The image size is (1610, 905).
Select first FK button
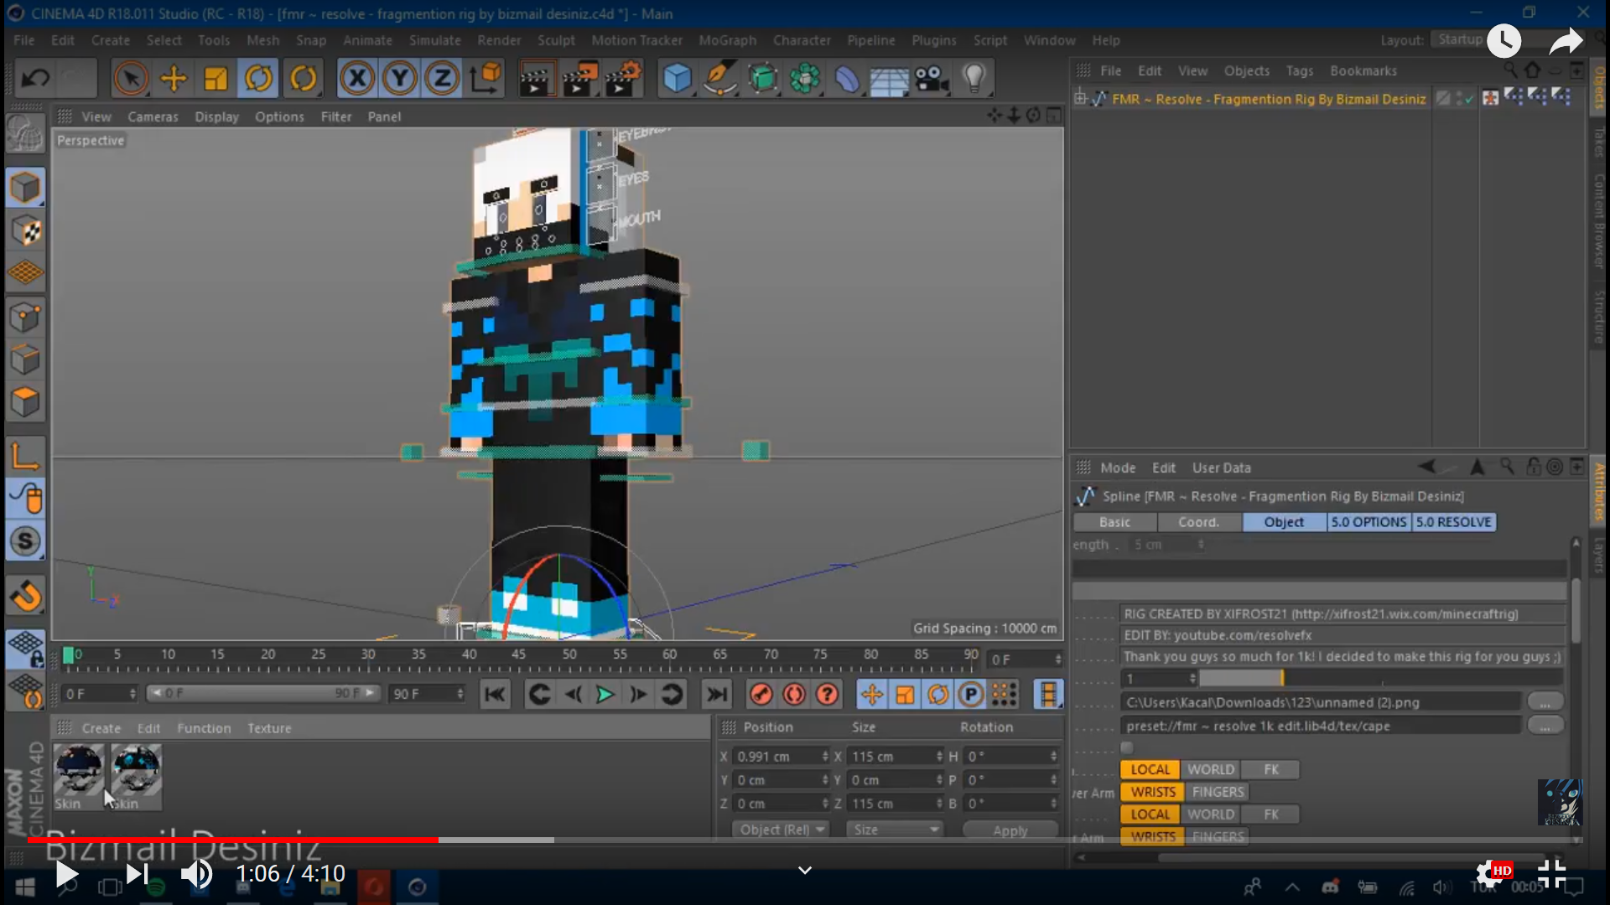coord(1271,769)
